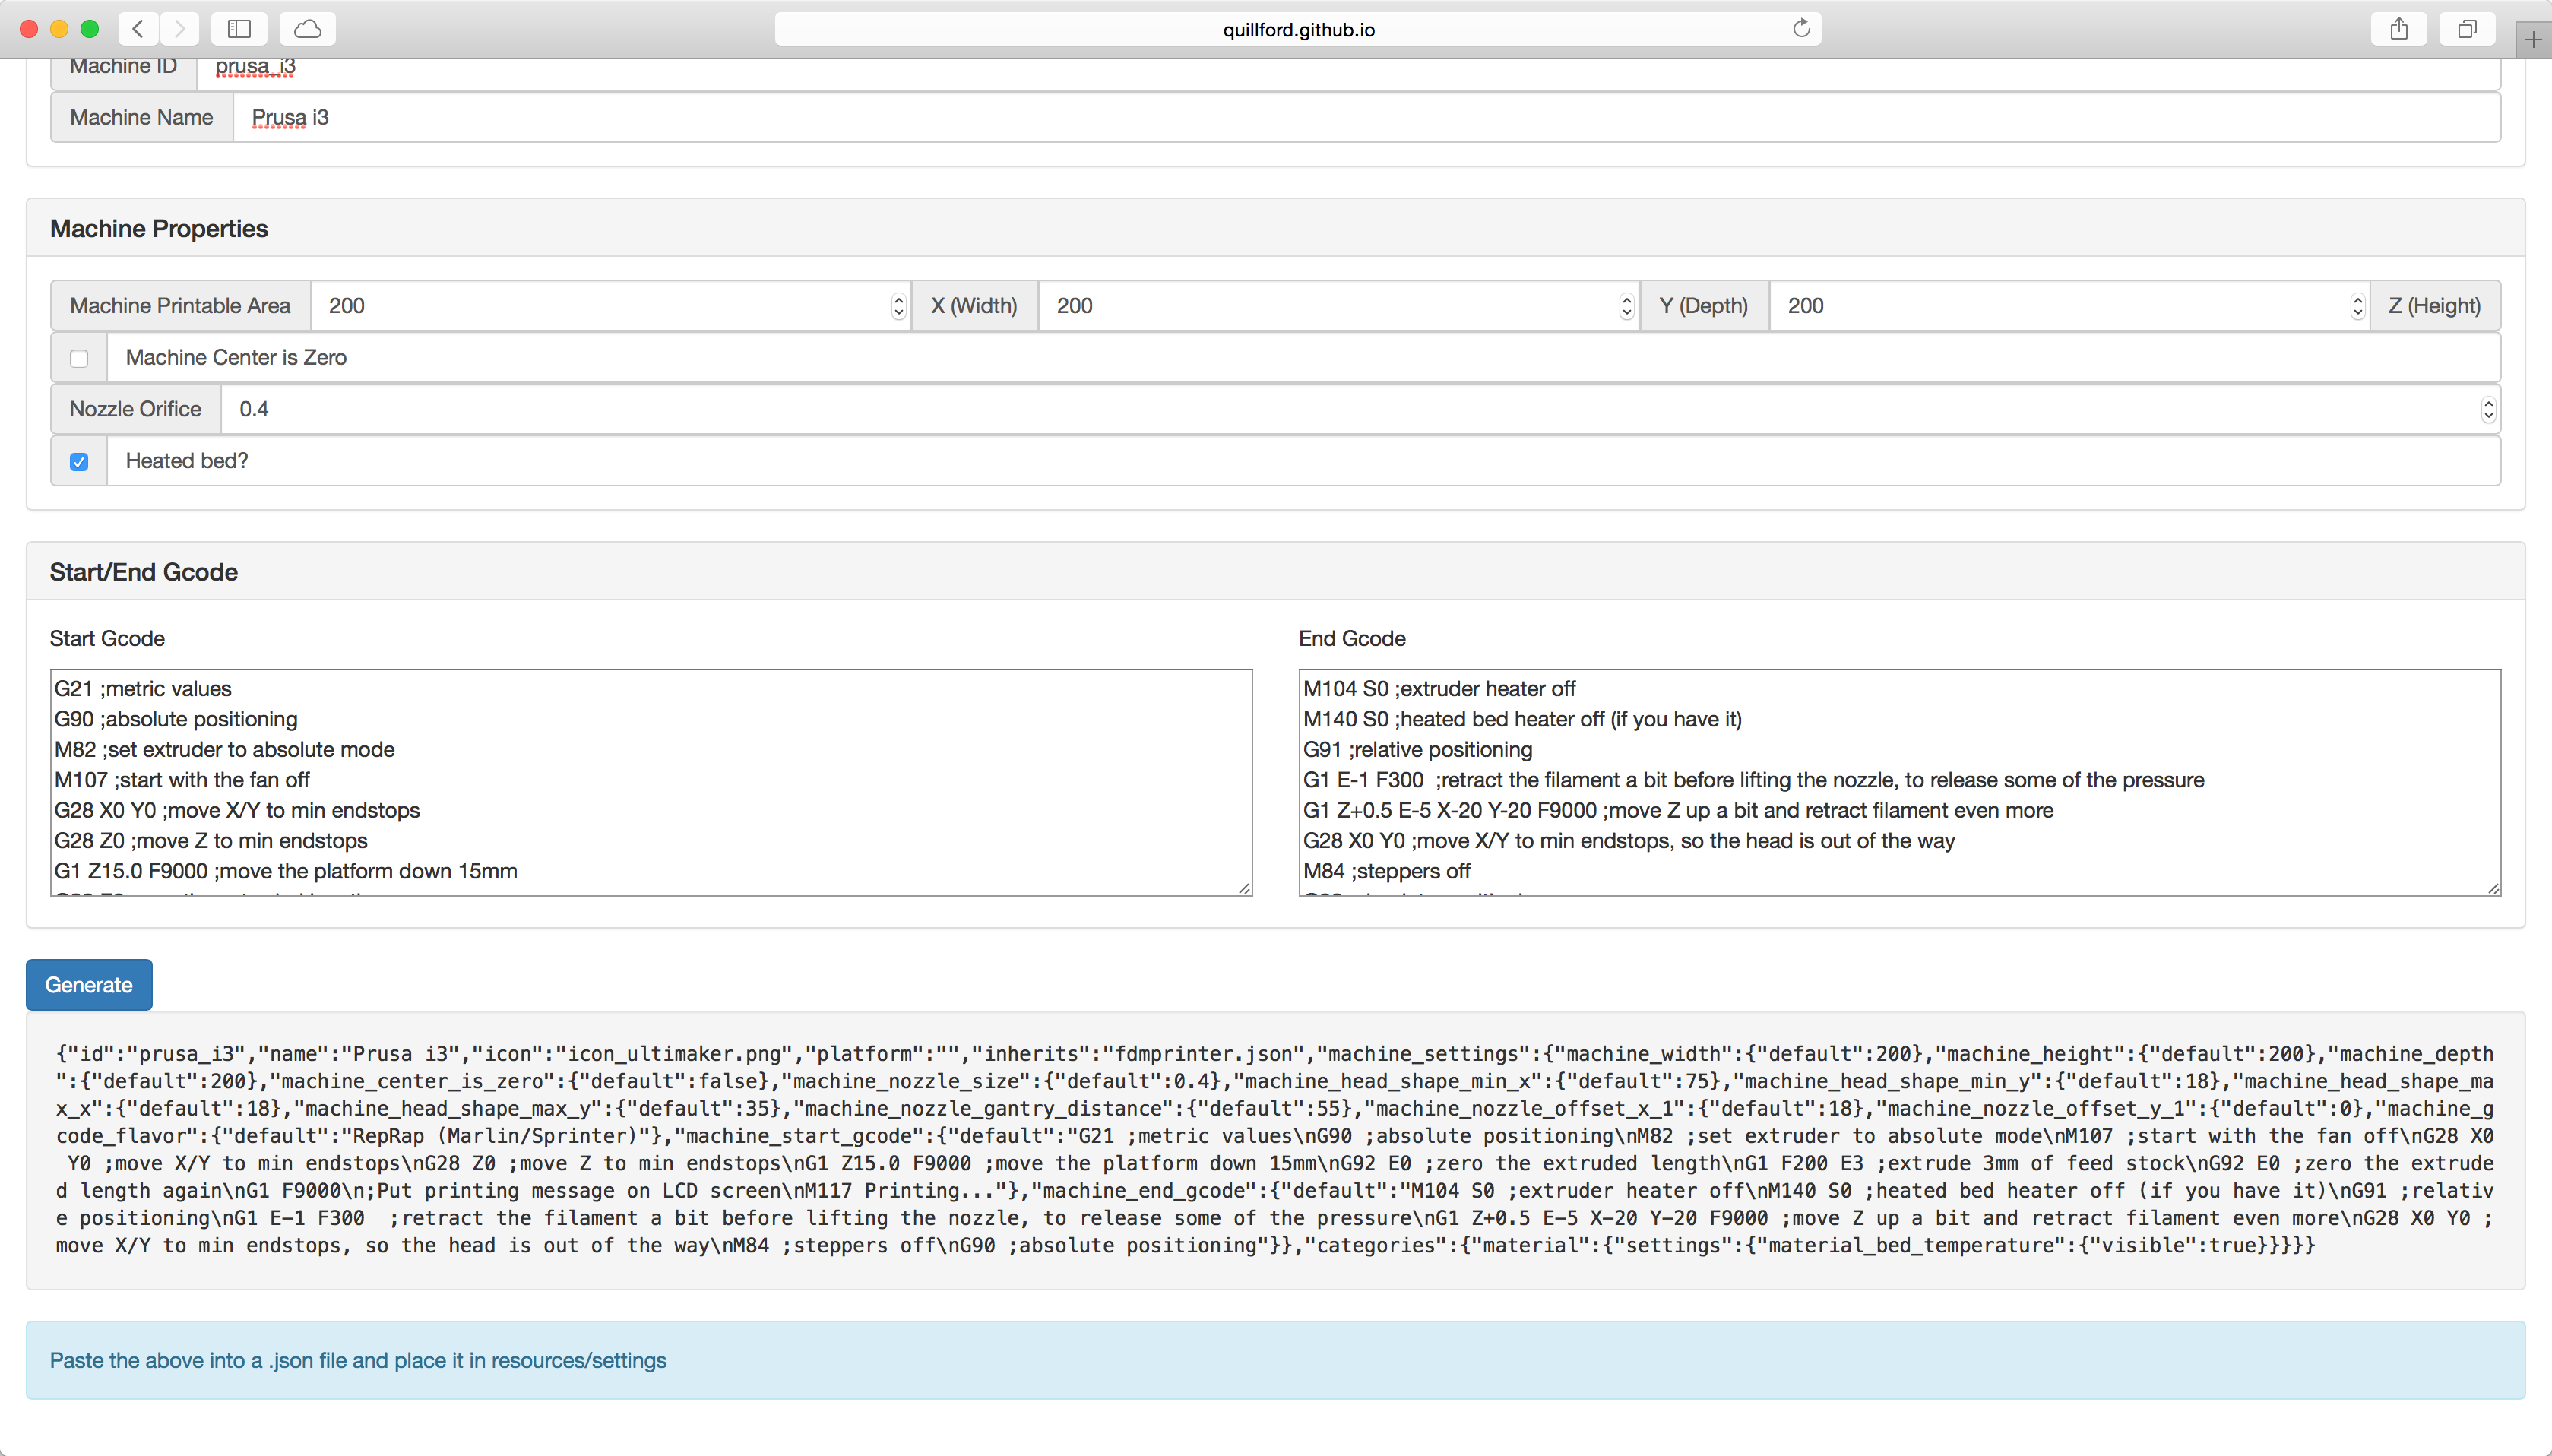Viewport: 2552px width, 1456px height.
Task: Click into the Machine Name field
Action: (1365, 118)
